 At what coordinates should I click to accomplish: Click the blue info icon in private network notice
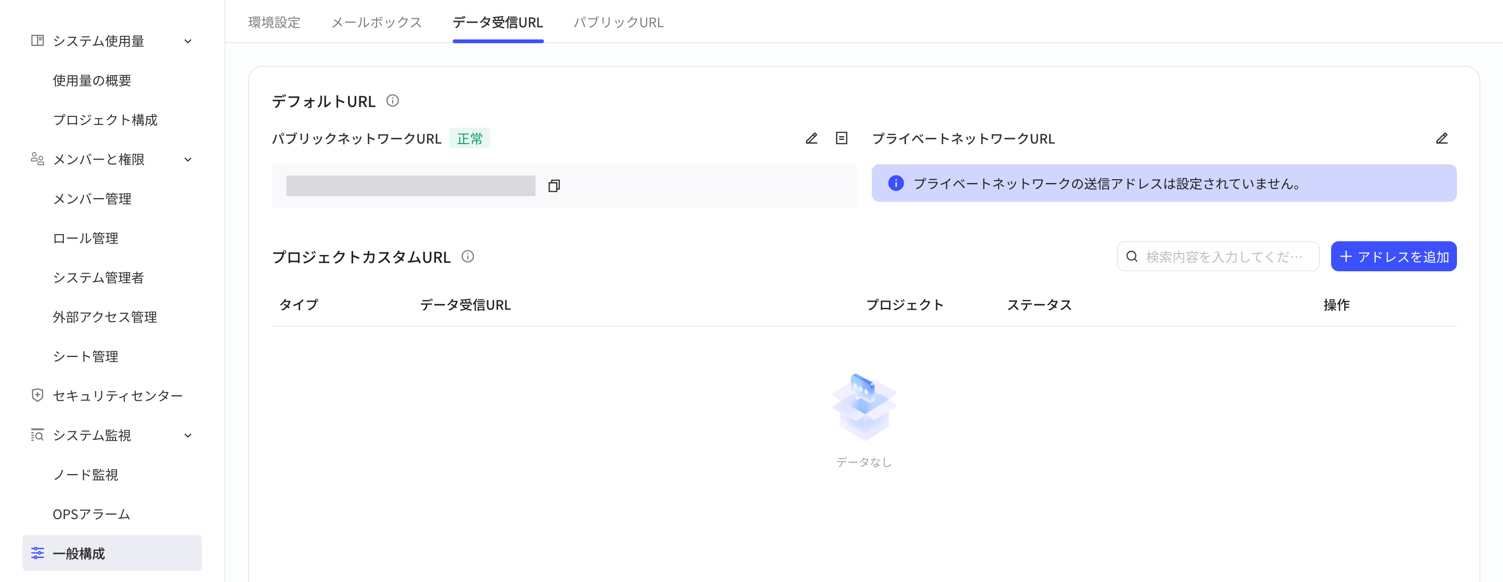point(896,183)
